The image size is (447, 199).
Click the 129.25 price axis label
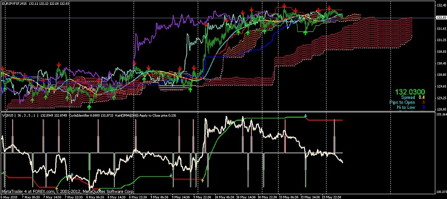[x=441, y=98]
